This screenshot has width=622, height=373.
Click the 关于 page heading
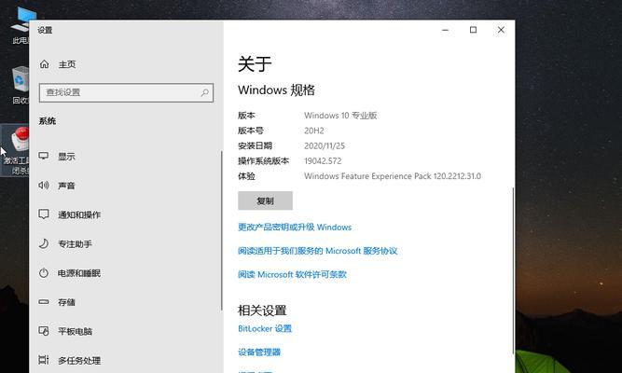coord(255,64)
